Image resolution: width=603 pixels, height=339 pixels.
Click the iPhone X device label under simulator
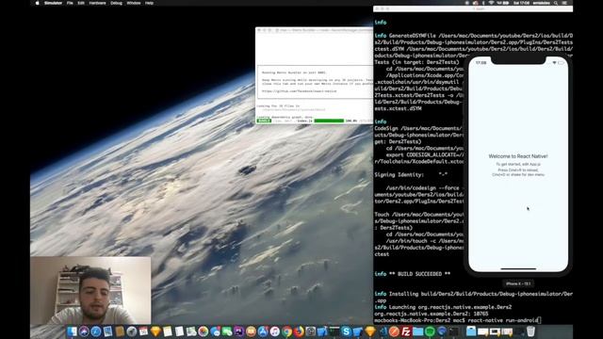pos(518,283)
